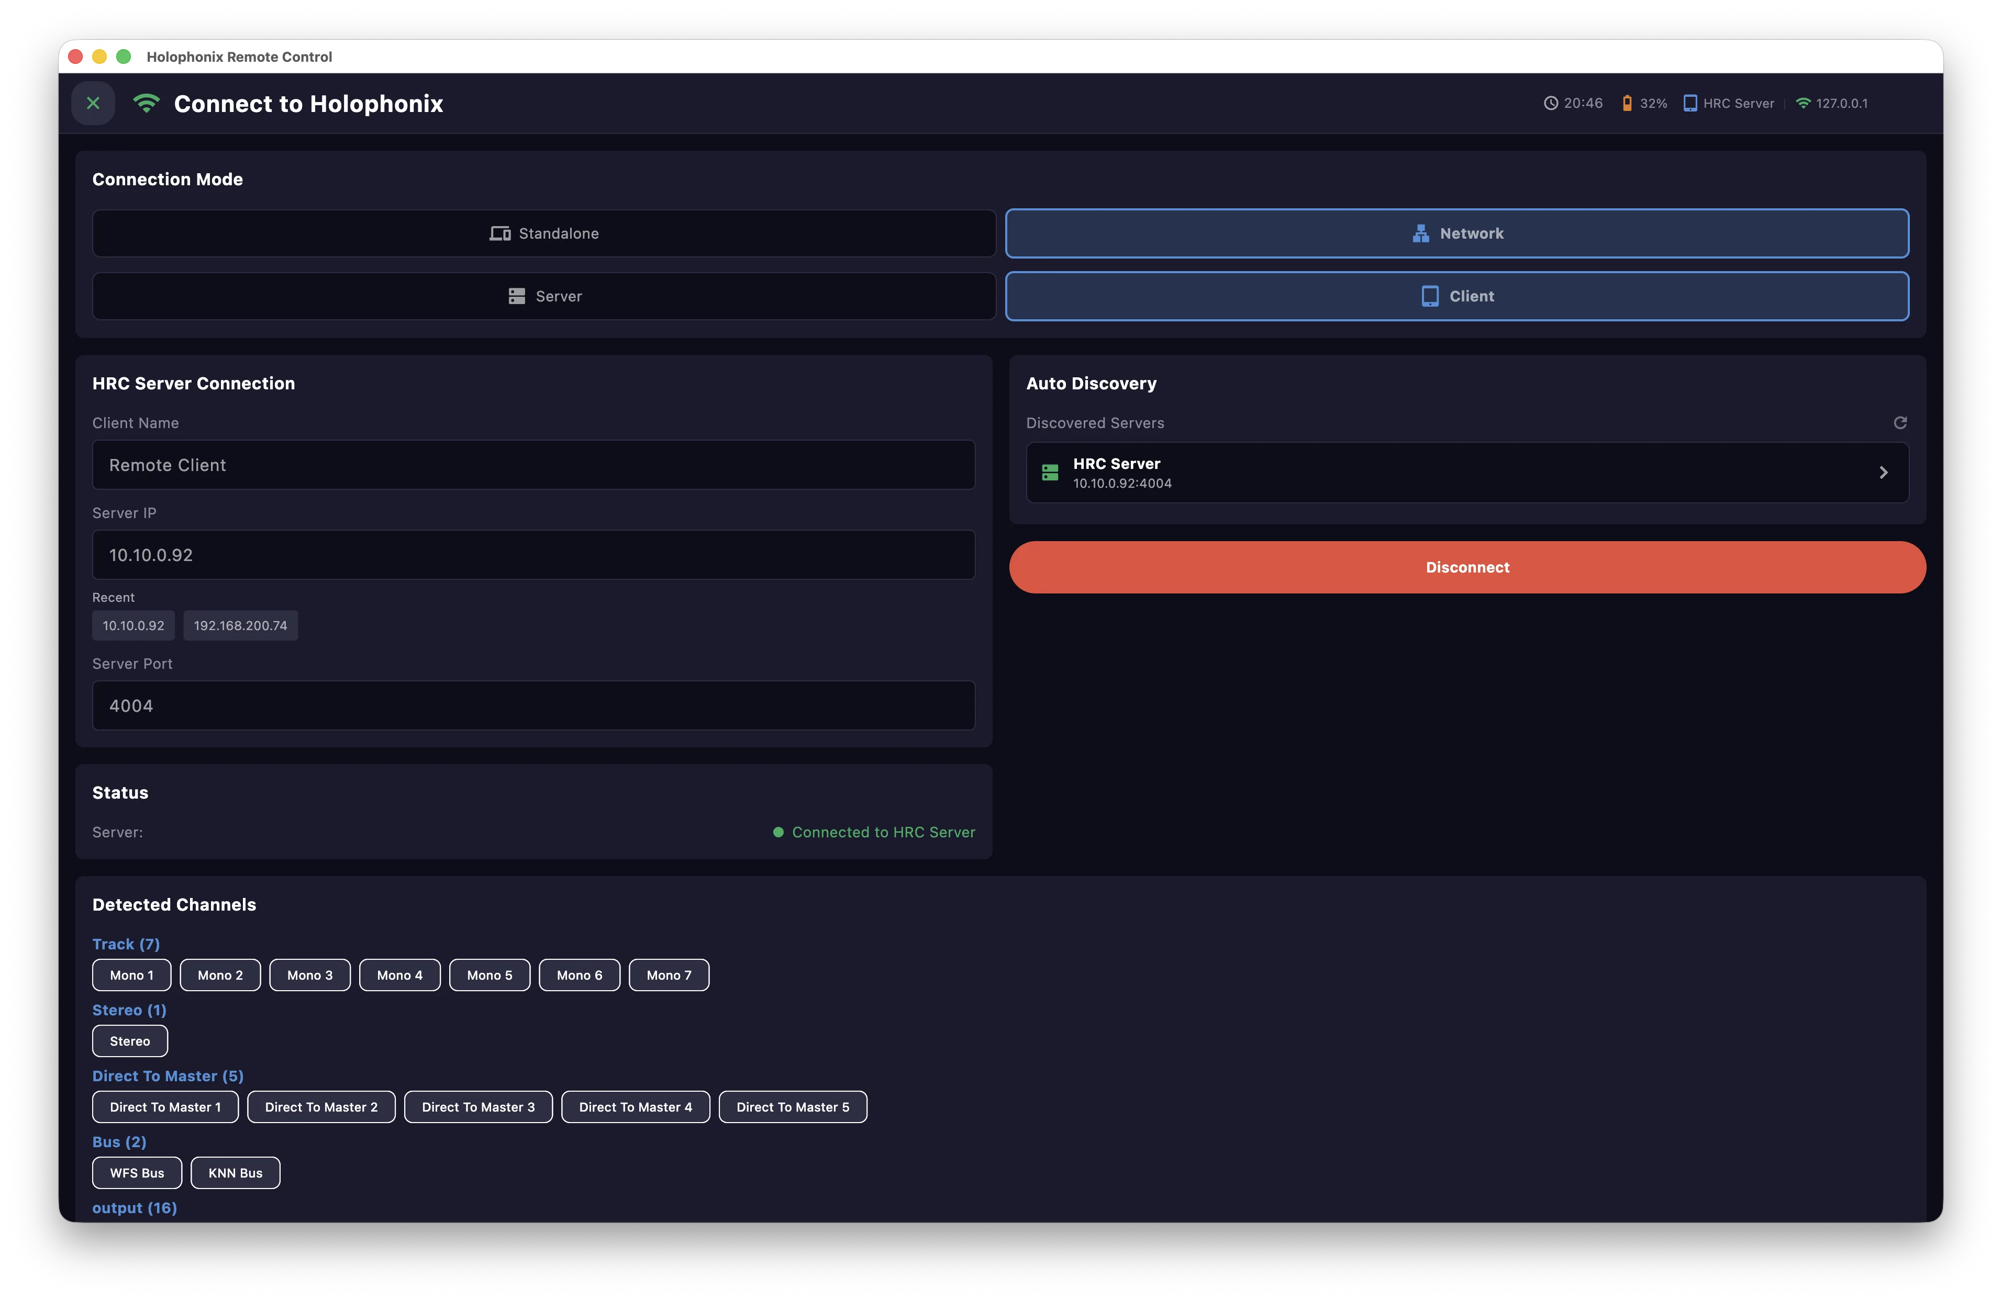This screenshot has width=2002, height=1300.
Task: Click the Bus (2) group heading
Action: pyautogui.click(x=119, y=1142)
